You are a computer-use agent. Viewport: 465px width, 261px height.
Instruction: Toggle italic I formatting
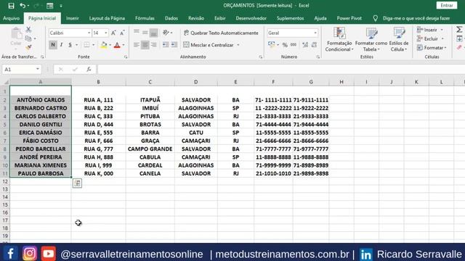pyautogui.click(x=61, y=45)
